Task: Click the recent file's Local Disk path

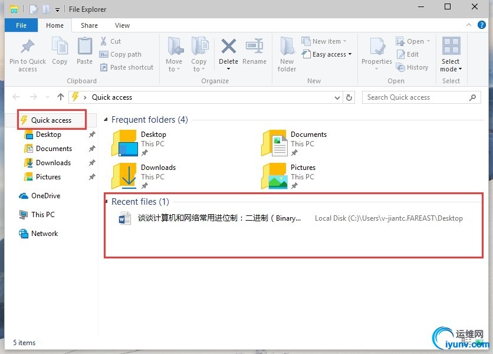Action: pyautogui.click(x=389, y=218)
